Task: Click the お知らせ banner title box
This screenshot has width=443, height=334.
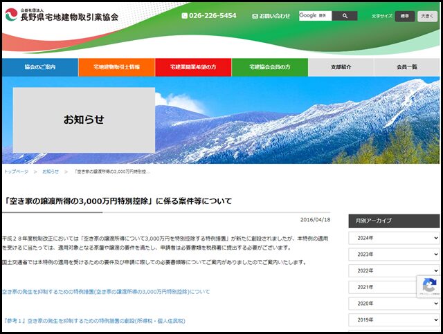Action: coord(84,120)
